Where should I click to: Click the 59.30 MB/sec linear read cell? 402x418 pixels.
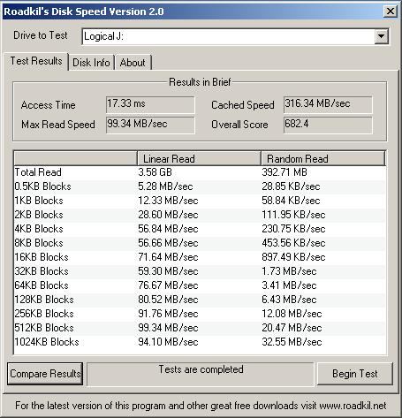tap(168, 271)
